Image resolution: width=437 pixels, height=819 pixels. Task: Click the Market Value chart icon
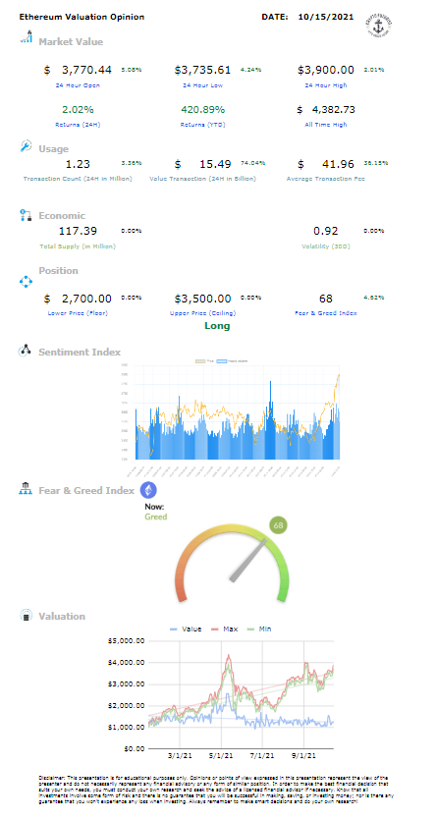click(27, 37)
